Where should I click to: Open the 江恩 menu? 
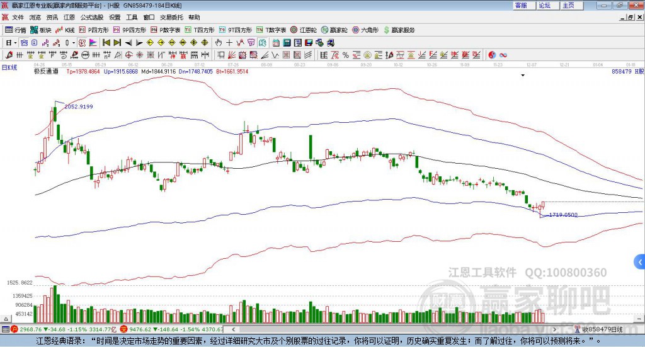tap(69, 17)
